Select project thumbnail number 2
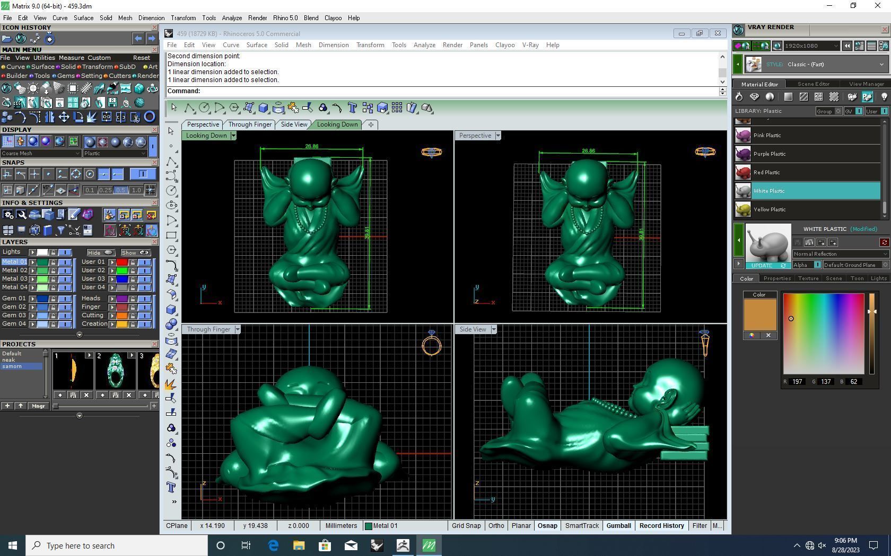This screenshot has height=556, width=891. (115, 371)
